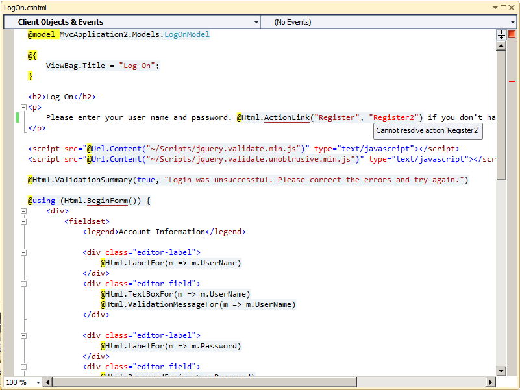Click the Html.LabelFor(m => m.Password) line
Screen dimensions: 520x390
click(x=171, y=346)
